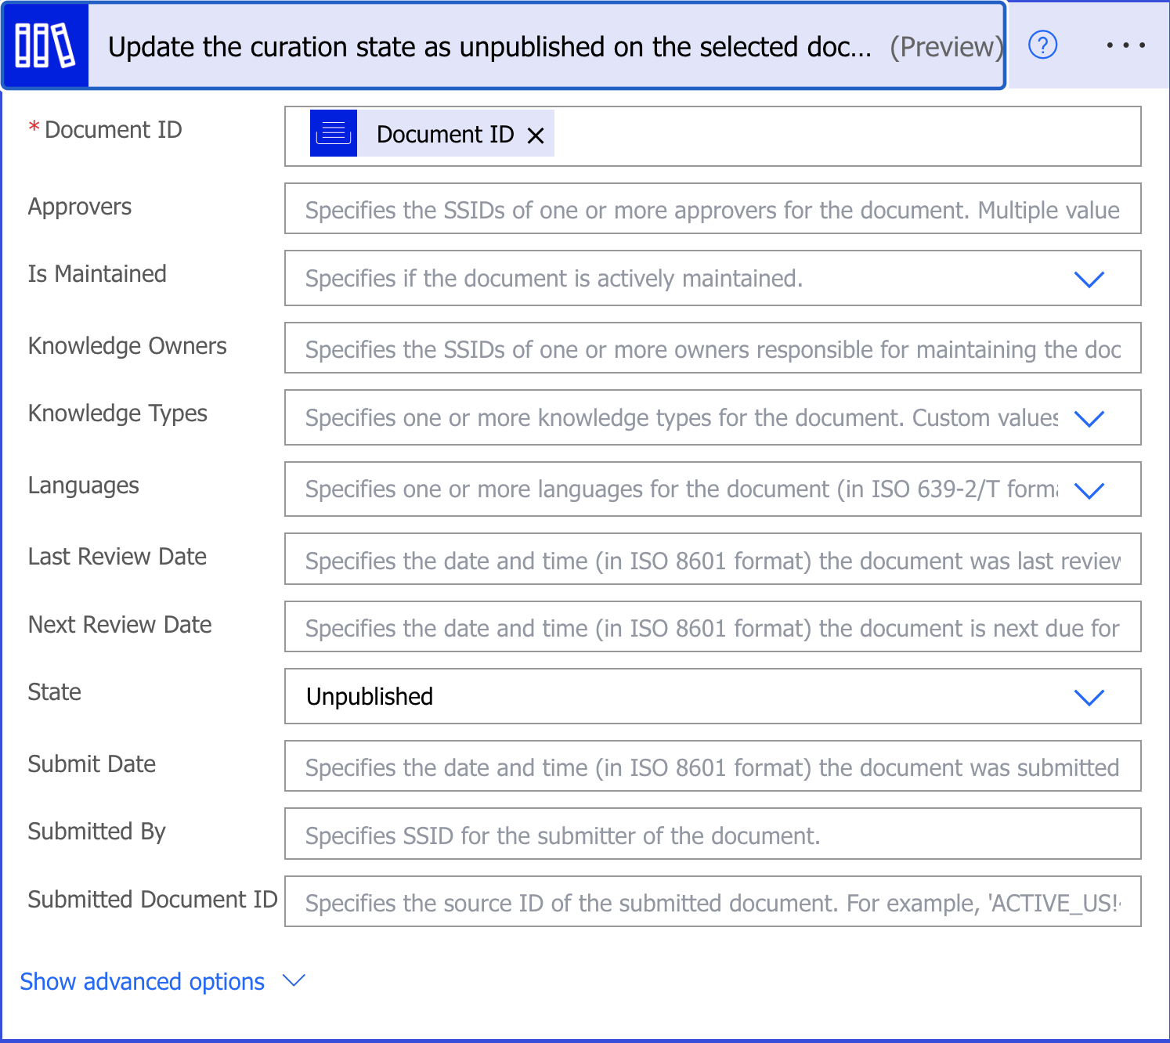
Task: Click into the Last Review Date field
Action: 711,560
